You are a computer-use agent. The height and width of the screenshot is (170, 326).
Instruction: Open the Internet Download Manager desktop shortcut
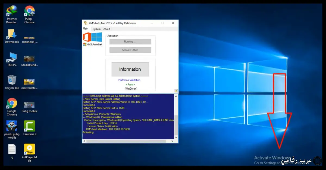(12, 11)
